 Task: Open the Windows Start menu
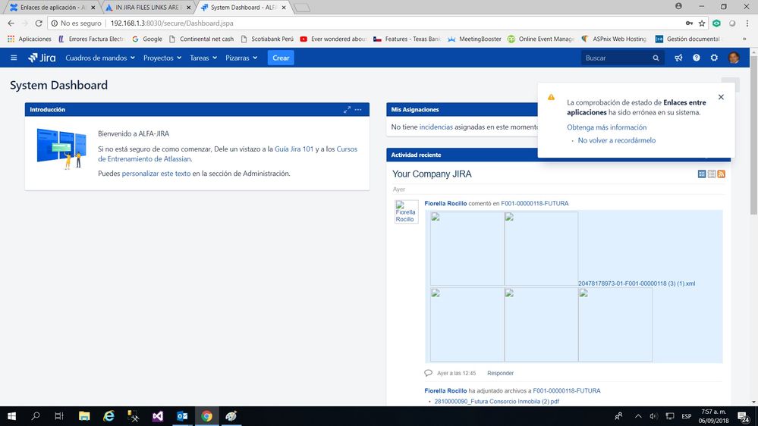tap(11, 416)
